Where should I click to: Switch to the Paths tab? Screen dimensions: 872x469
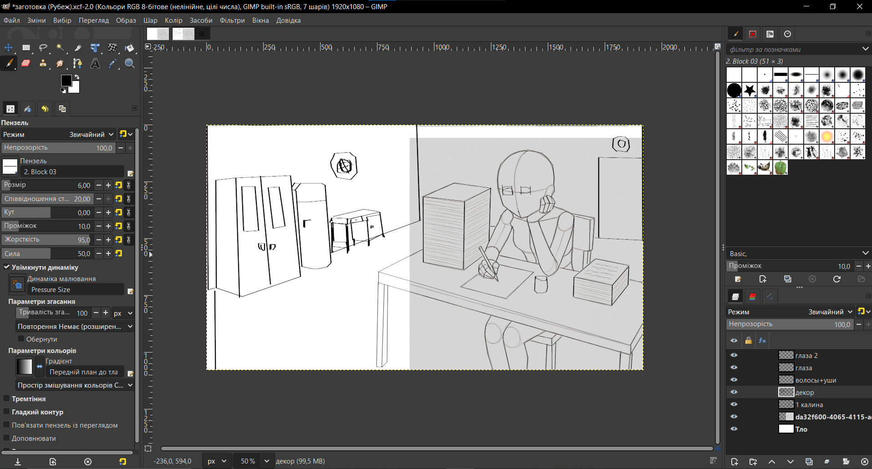pos(770,297)
